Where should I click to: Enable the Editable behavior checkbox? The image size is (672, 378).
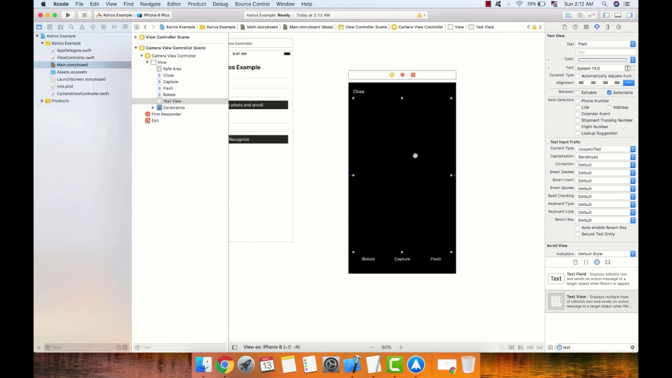tap(578, 92)
